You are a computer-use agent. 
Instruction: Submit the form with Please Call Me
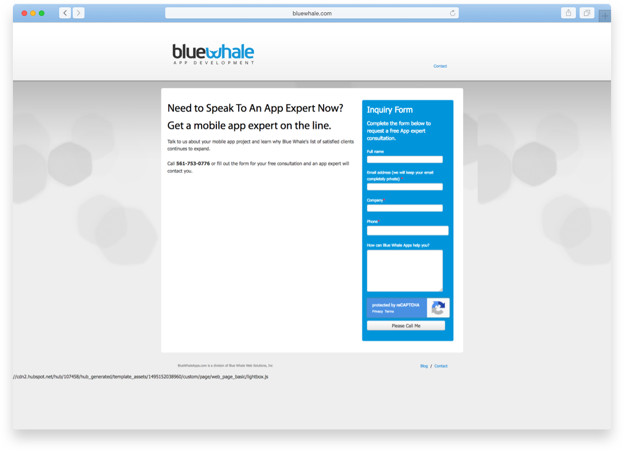(x=406, y=326)
